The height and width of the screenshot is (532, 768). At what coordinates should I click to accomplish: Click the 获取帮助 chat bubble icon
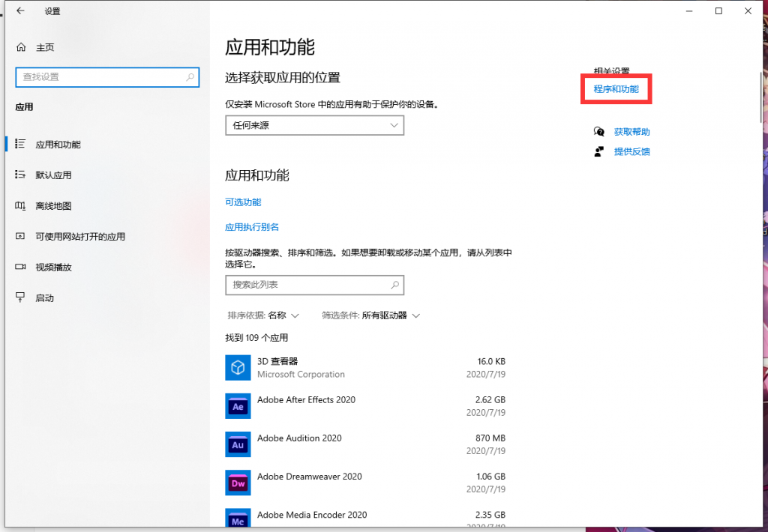coord(599,132)
